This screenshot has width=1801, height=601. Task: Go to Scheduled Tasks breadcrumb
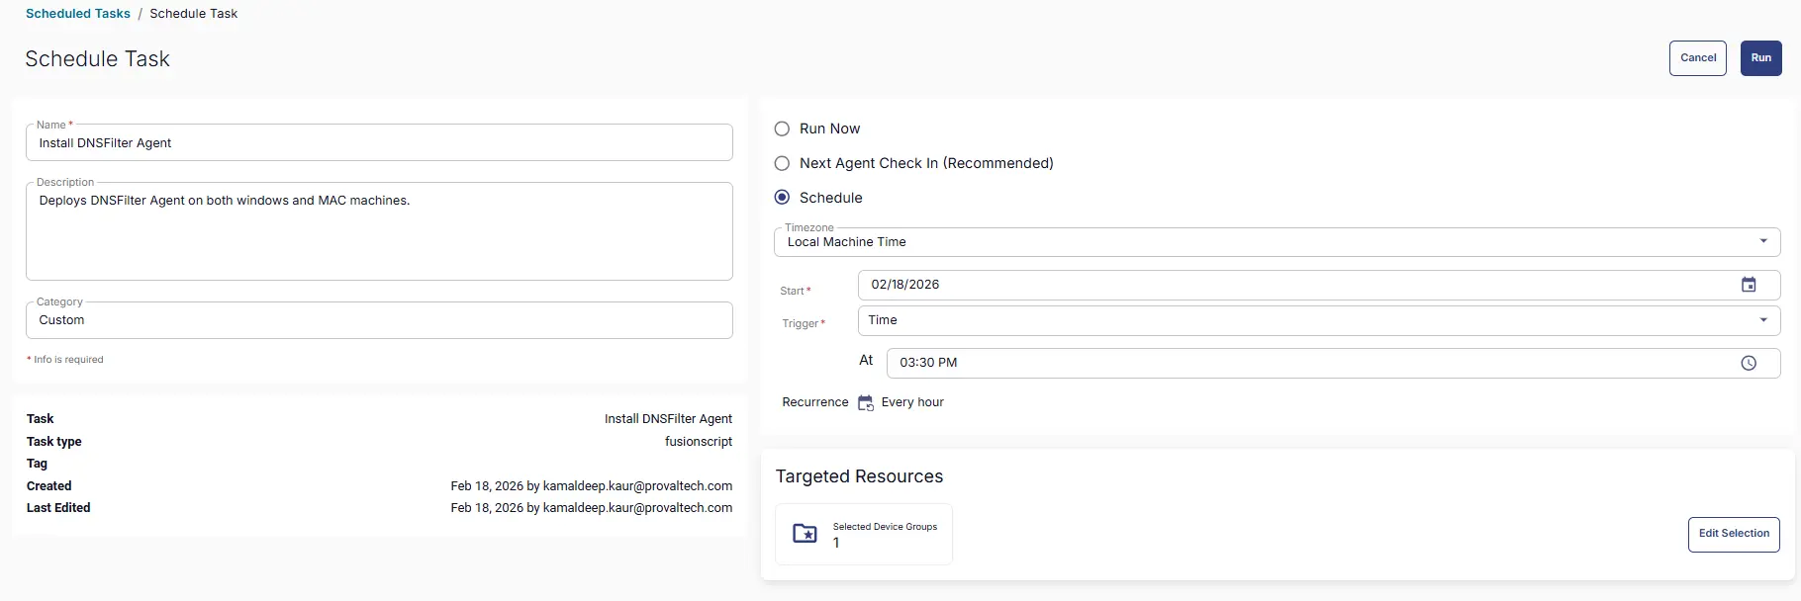[78, 14]
